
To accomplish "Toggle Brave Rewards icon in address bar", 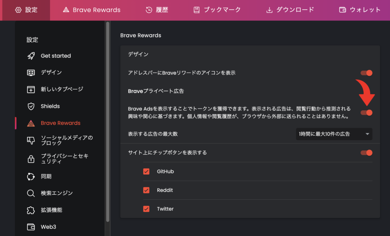I will (x=366, y=73).
